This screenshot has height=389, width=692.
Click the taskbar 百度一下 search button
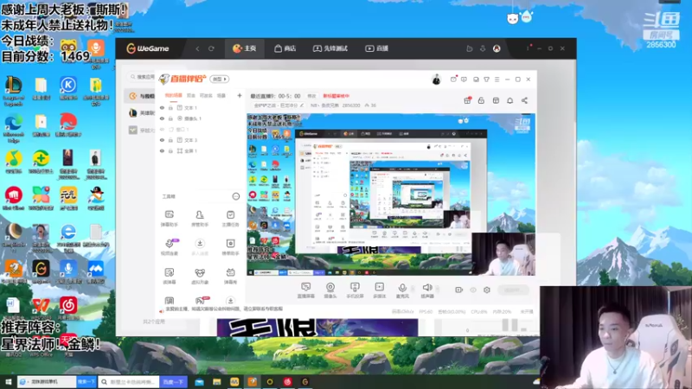(173, 382)
